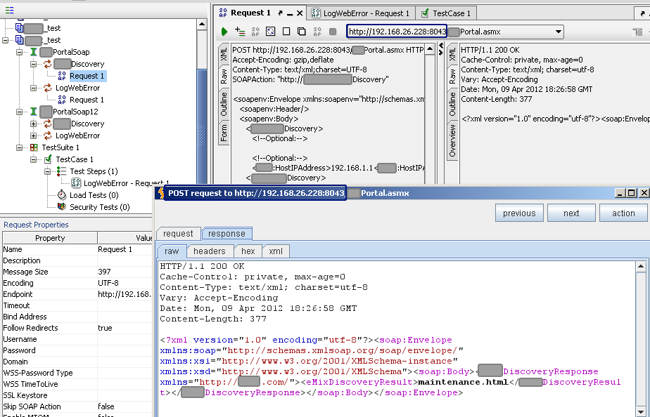This screenshot has height=417, width=650.
Task: Collapse TestCase 1 node
Action: click(33, 159)
